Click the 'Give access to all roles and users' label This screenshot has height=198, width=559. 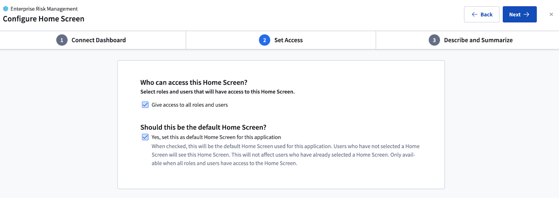pos(190,105)
